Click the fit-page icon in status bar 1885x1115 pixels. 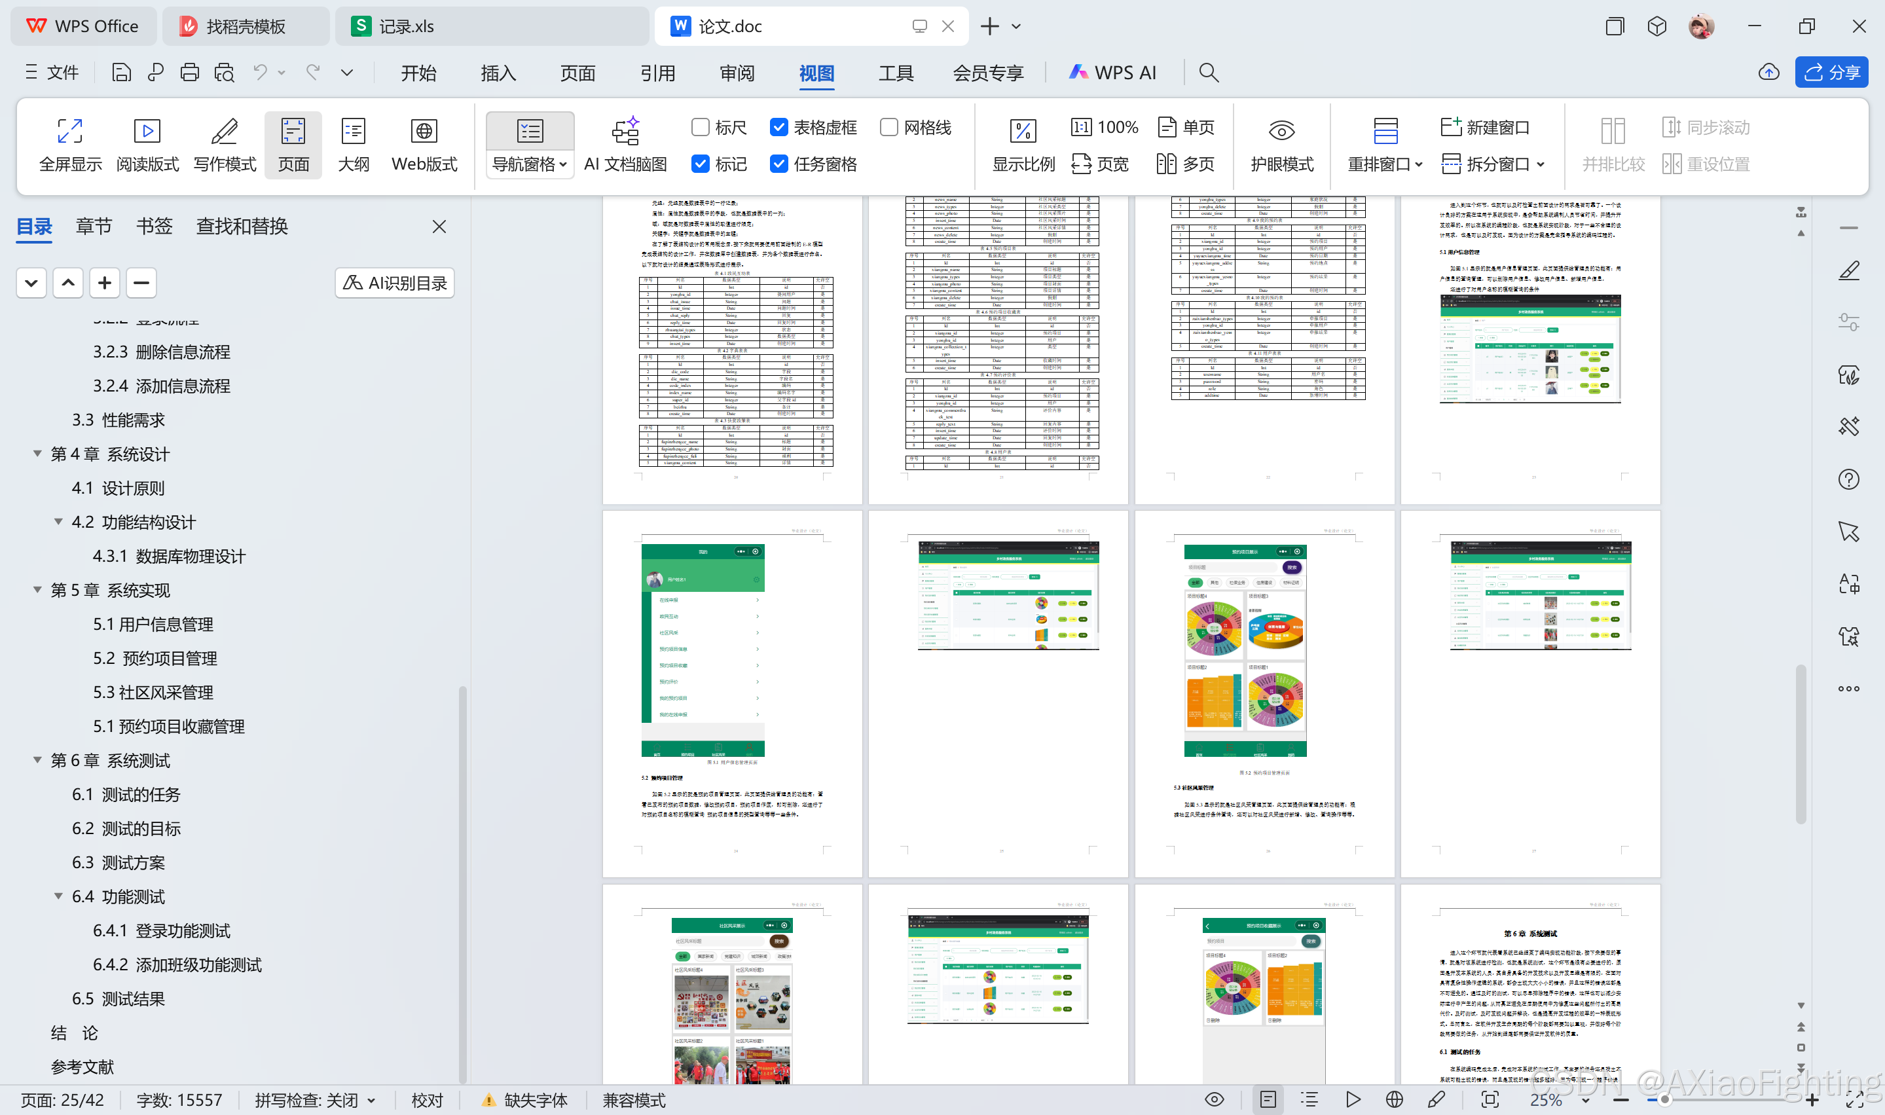(1491, 1100)
